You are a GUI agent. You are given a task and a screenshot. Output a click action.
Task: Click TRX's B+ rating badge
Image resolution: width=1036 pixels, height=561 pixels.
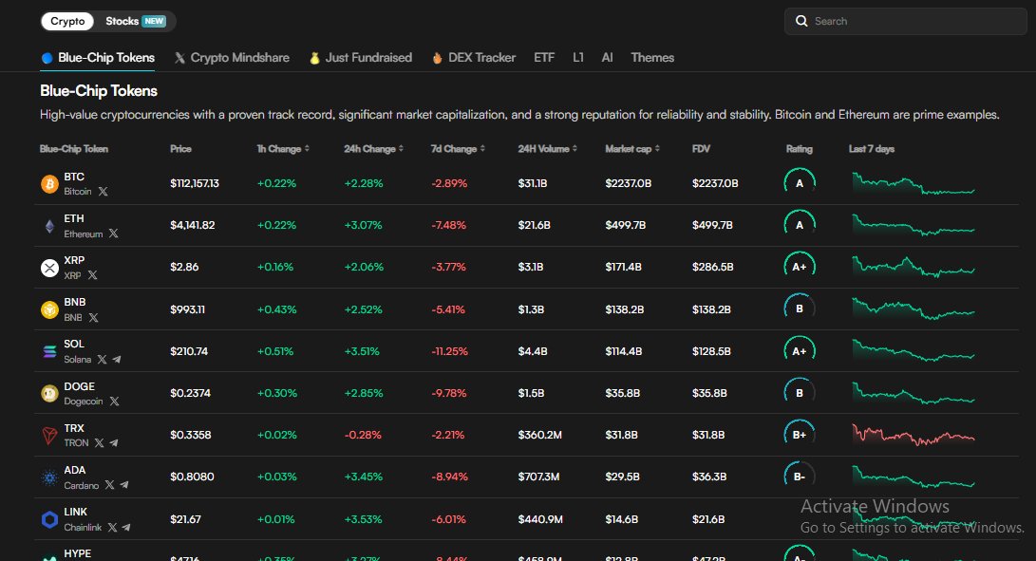pyautogui.click(x=800, y=435)
